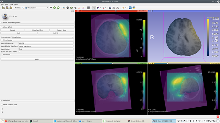Click the taskbar volume speaker icon
Screen dimensions: 220x123
pyautogui.click(x=190, y=121)
